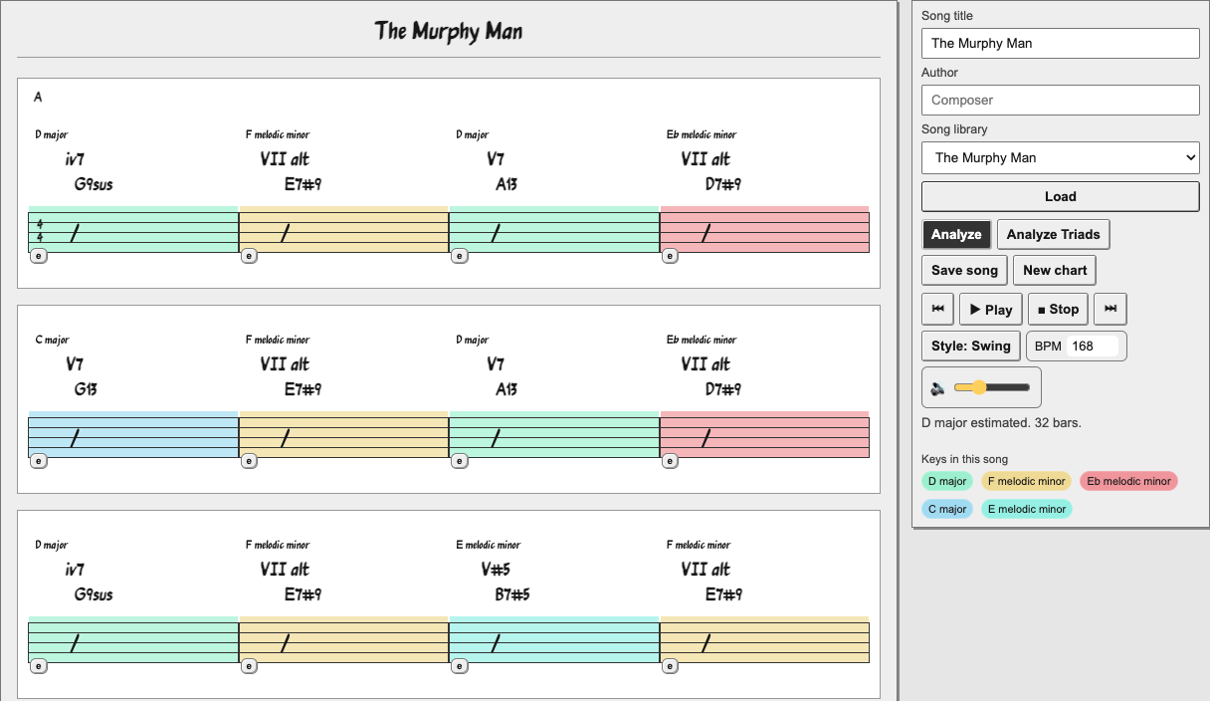
Task: Click the slash in the red first-row bar
Action: point(706,232)
